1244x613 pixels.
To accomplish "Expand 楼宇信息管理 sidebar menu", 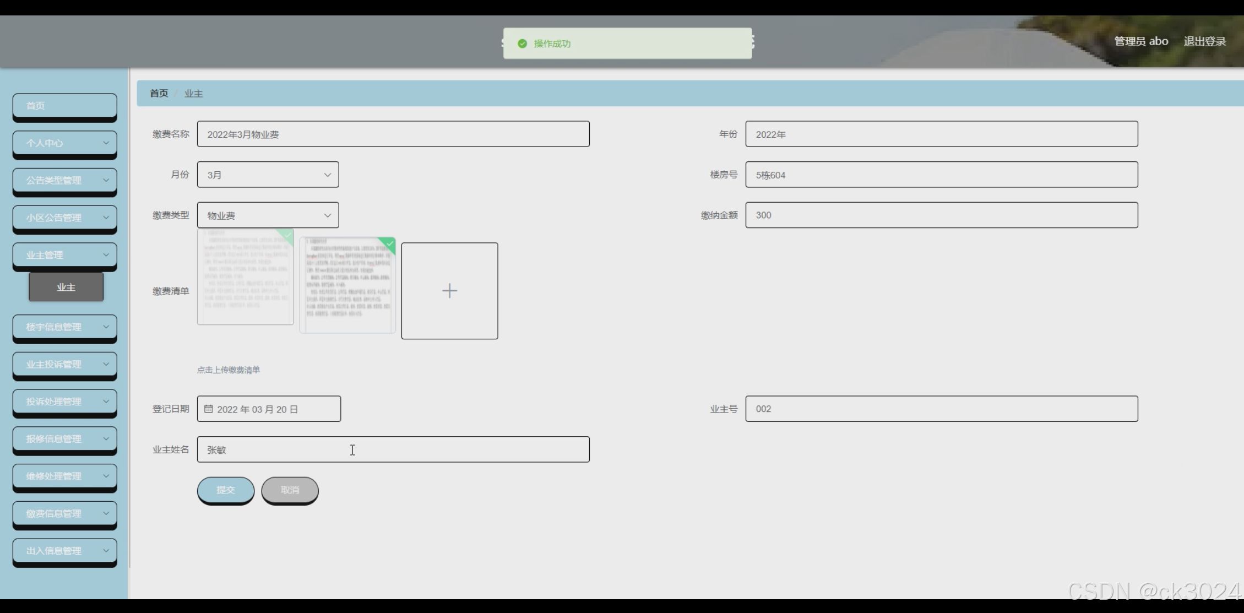I will (x=65, y=327).
